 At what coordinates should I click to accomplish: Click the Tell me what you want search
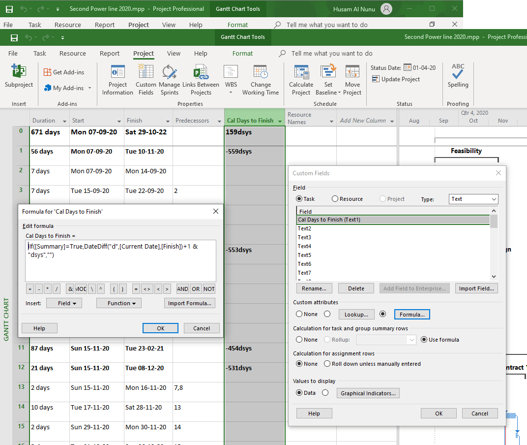pos(332,53)
